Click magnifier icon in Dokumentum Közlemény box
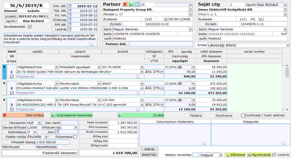291x158 pixels. 204,144
